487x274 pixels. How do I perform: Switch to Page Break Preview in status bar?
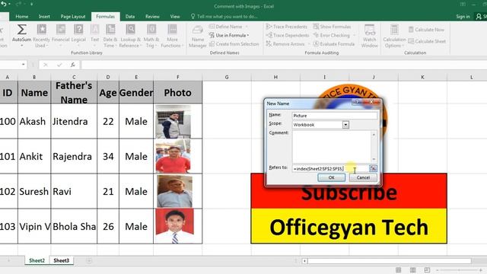[427, 270]
